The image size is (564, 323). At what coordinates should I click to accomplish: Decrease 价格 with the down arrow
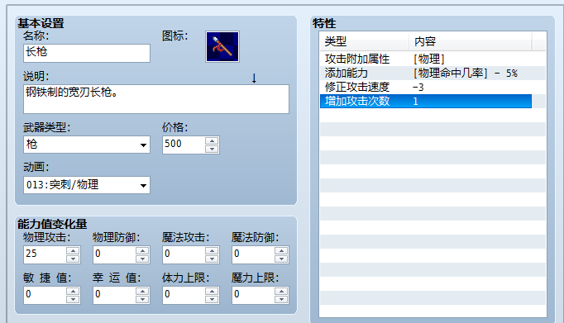click(212, 149)
